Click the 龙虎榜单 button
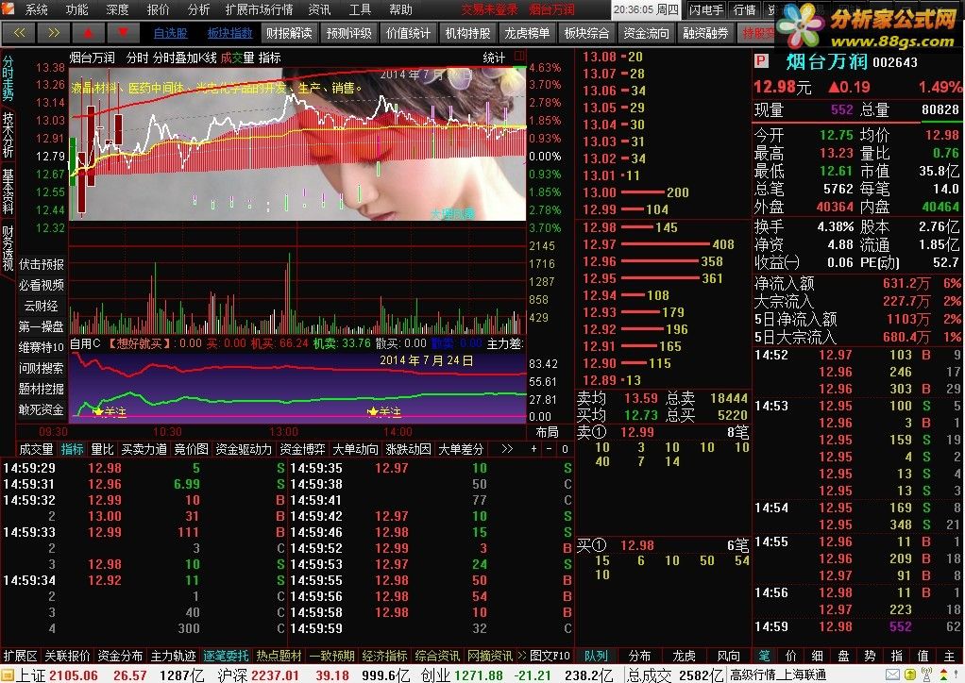Viewport: 965px width, 683px height. click(528, 33)
